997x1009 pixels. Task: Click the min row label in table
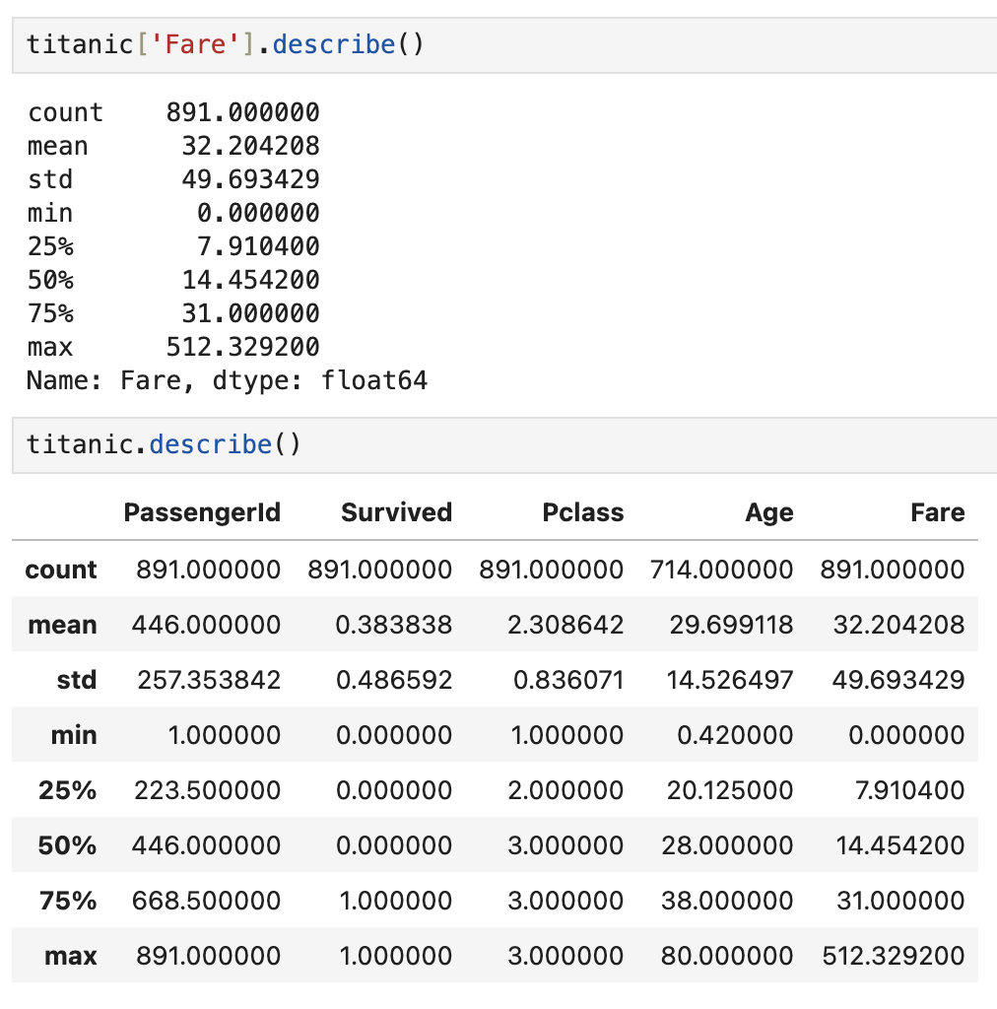(x=74, y=735)
